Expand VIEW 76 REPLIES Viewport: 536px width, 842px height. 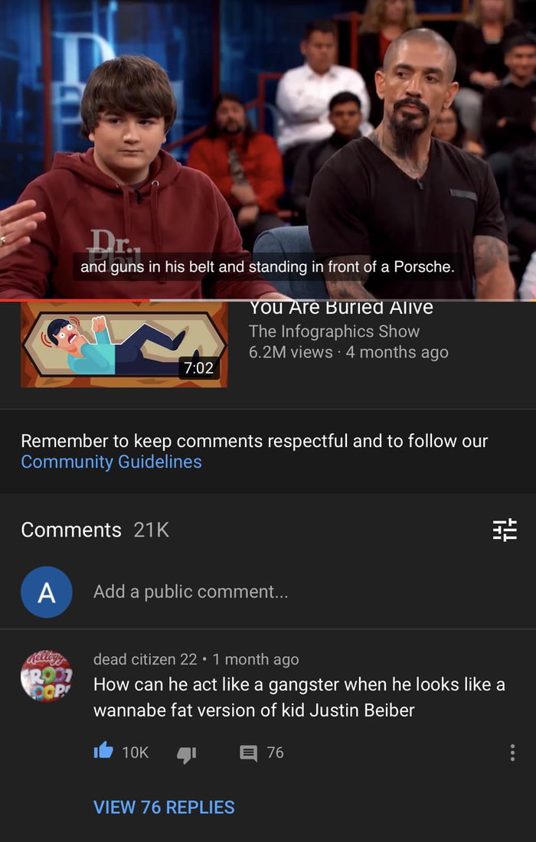pos(164,807)
